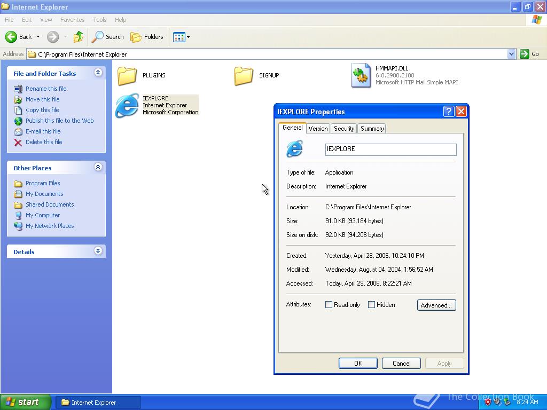Click the green Go arrow icon
547x410 pixels.
[x=525, y=54]
